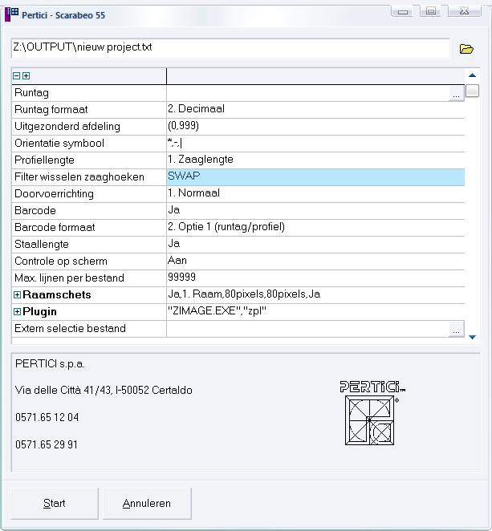The image size is (492, 531).
Task: Click the Via delle Città address line
Action: tap(104, 391)
